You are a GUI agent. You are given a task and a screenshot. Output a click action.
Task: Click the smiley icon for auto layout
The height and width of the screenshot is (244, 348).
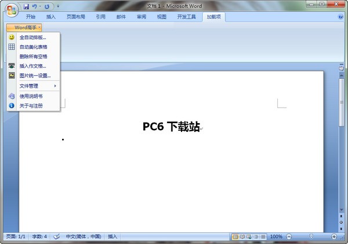pyautogui.click(x=12, y=37)
